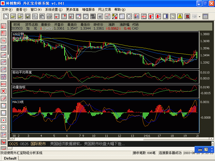Viewport: 215px width, 161px height.
Task: Open the 网上交易 menu
Action: [105, 10]
